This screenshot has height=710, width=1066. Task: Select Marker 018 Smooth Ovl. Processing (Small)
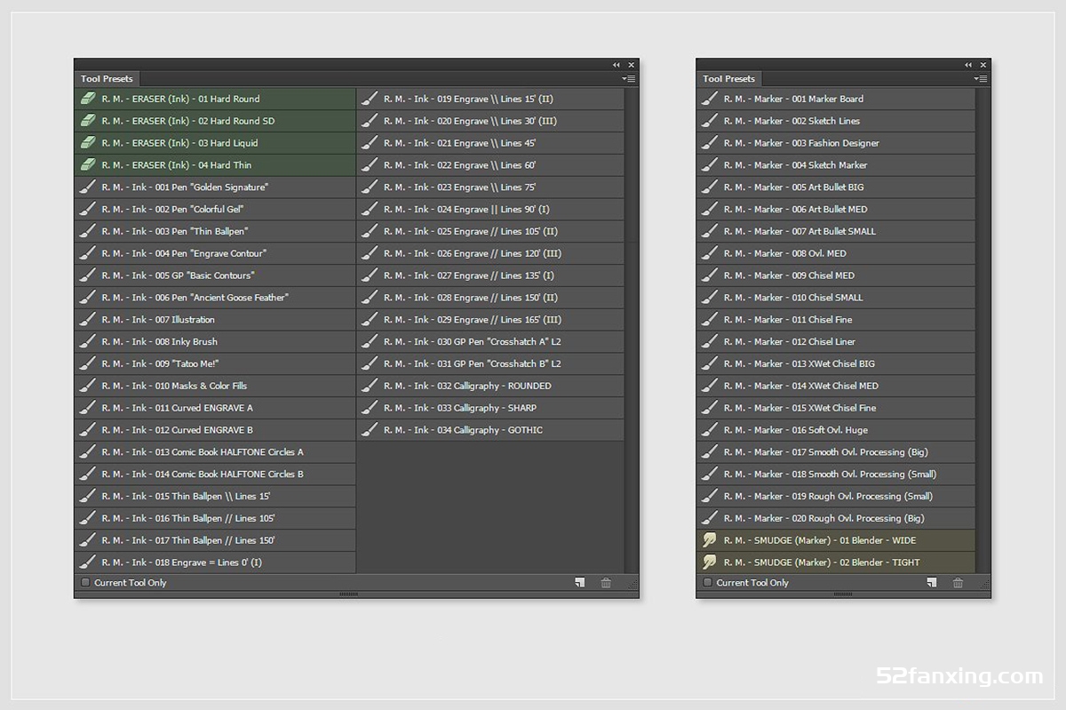pos(836,475)
